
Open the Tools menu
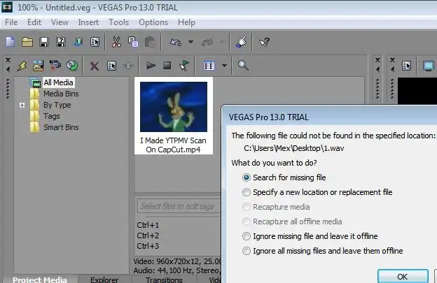[x=119, y=22]
